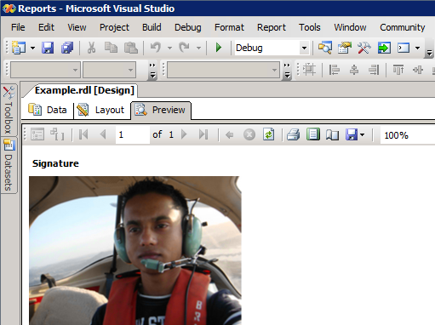Expand the Debug configuration dropdown

point(304,48)
